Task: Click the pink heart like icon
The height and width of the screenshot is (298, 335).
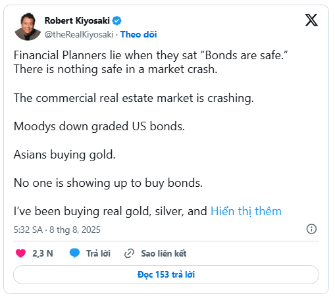Action: 21,253
